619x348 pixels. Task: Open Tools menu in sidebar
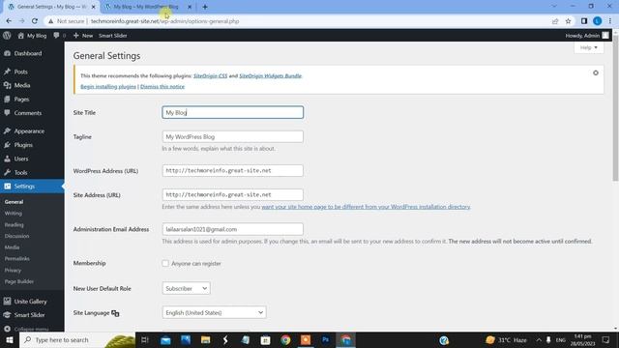[20, 172]
